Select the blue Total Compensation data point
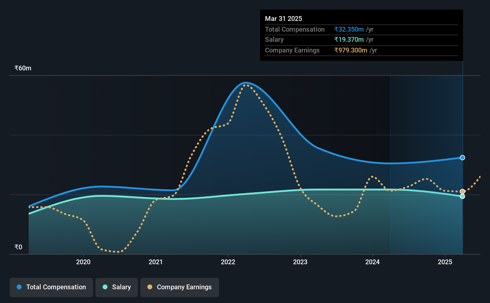This screenshot has width=490, height=303. 462,157
